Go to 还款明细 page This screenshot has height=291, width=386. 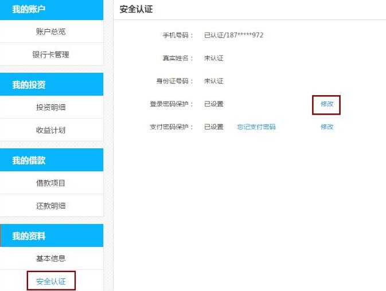pos(50,206)
